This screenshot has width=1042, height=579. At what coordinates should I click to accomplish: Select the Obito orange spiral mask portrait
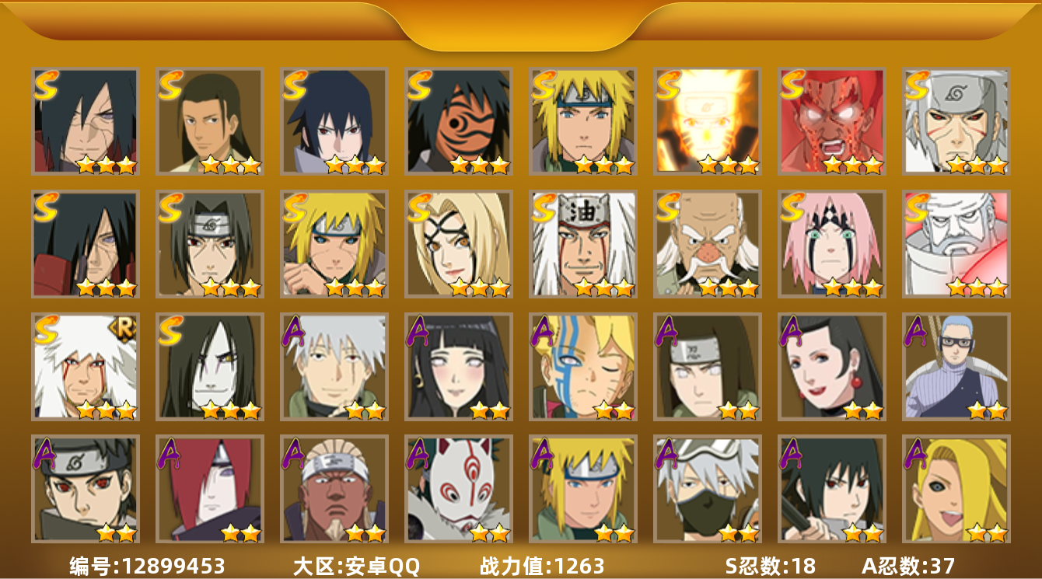pos(458,121)
